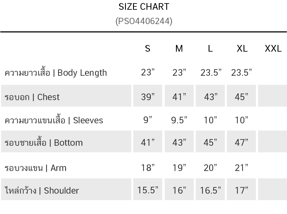The height and width of the screenshot is (214, 287).
Task: Click the Bottom row label
Action: coord(44,143)
